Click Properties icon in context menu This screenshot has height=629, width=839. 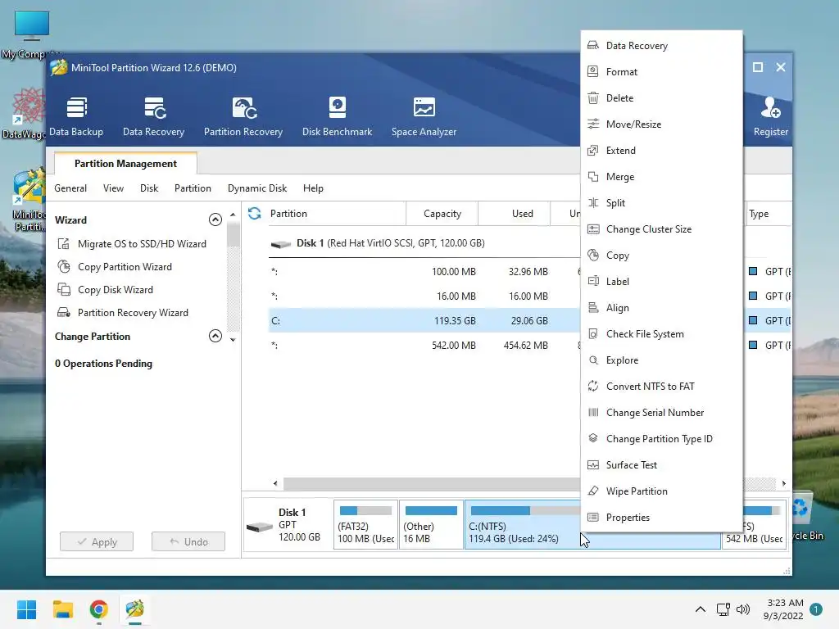[x=593, y=518]
